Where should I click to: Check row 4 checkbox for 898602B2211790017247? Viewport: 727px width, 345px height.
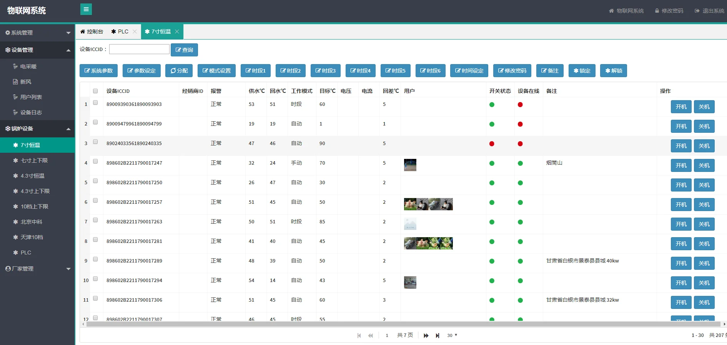(95, 161)
